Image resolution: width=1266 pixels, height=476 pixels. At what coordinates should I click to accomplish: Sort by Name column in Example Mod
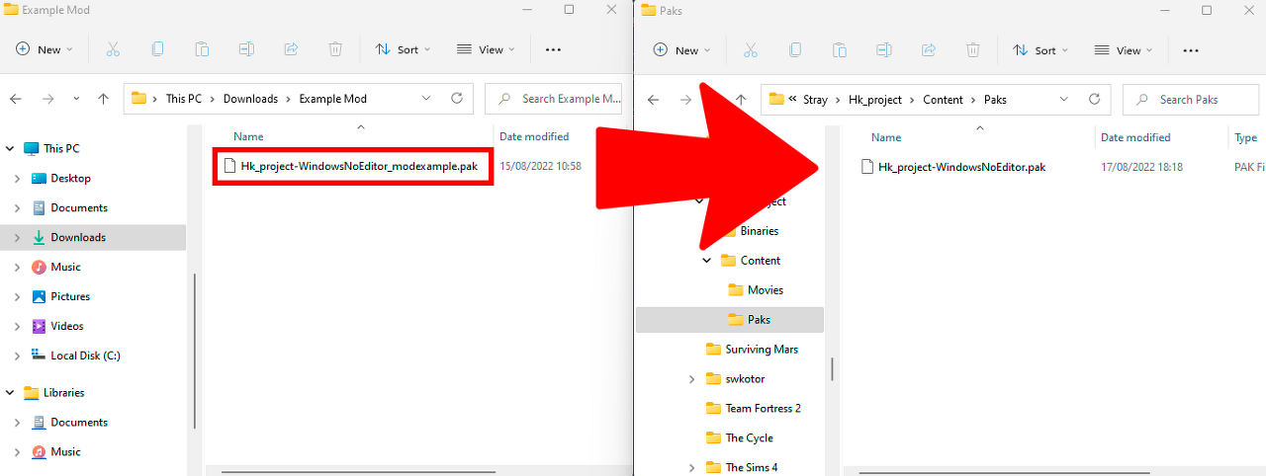(248, 136)
